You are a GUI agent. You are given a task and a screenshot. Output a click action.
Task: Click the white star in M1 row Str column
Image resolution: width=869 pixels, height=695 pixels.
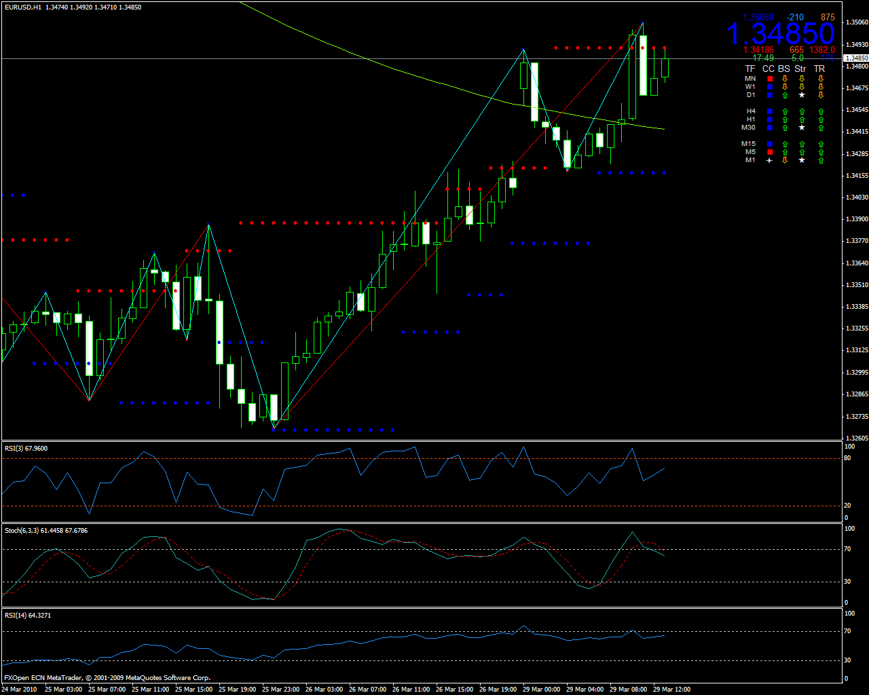(x=802, y=160)
